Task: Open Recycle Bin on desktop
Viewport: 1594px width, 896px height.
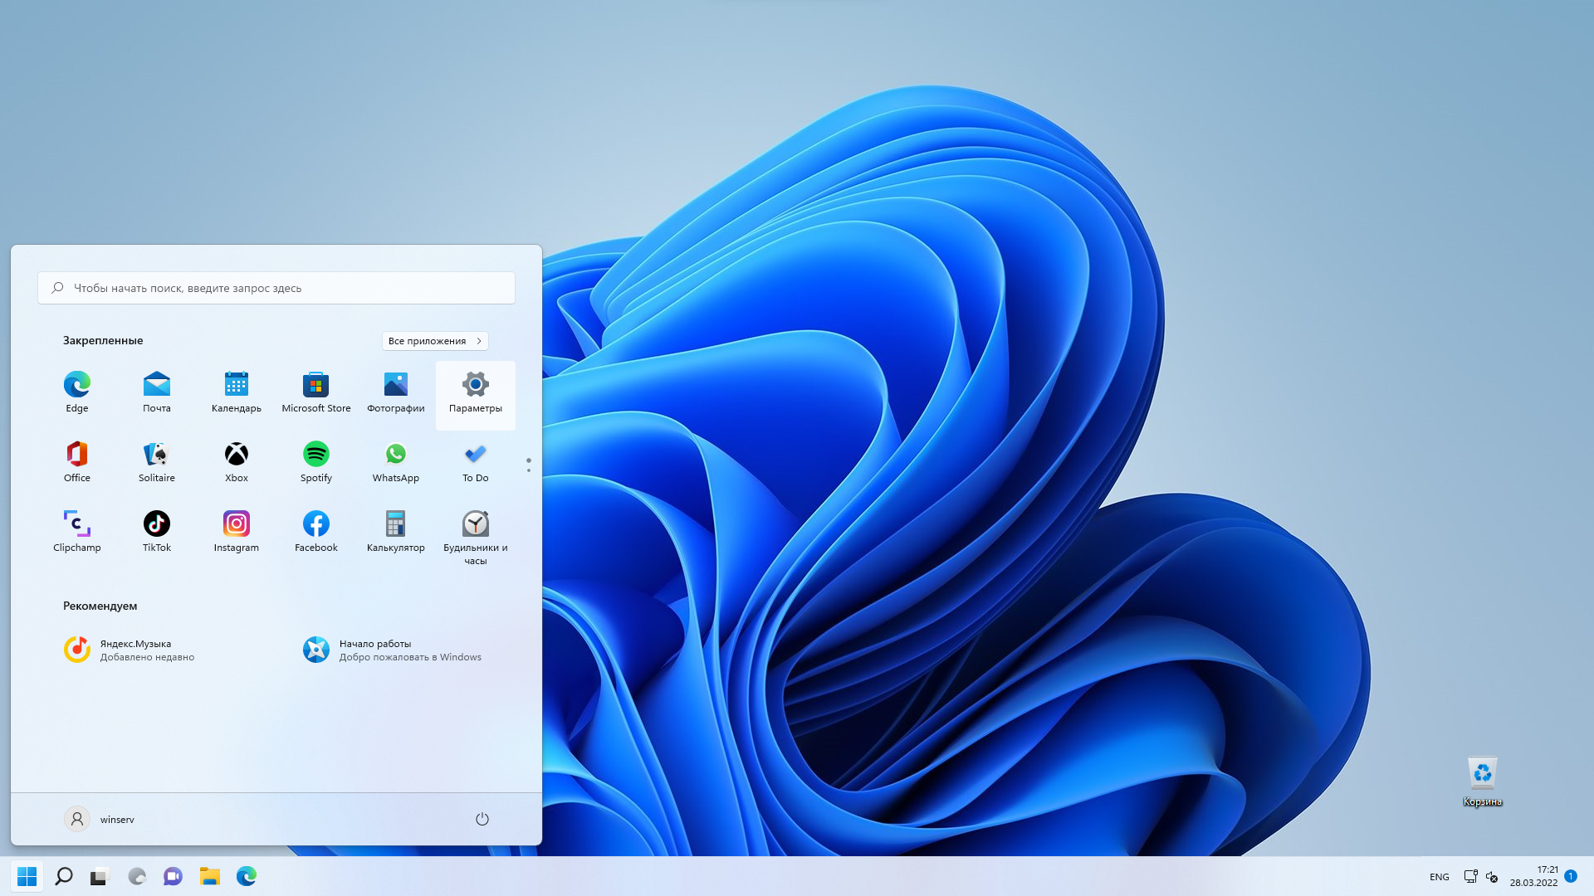Action: (1481, 772)
